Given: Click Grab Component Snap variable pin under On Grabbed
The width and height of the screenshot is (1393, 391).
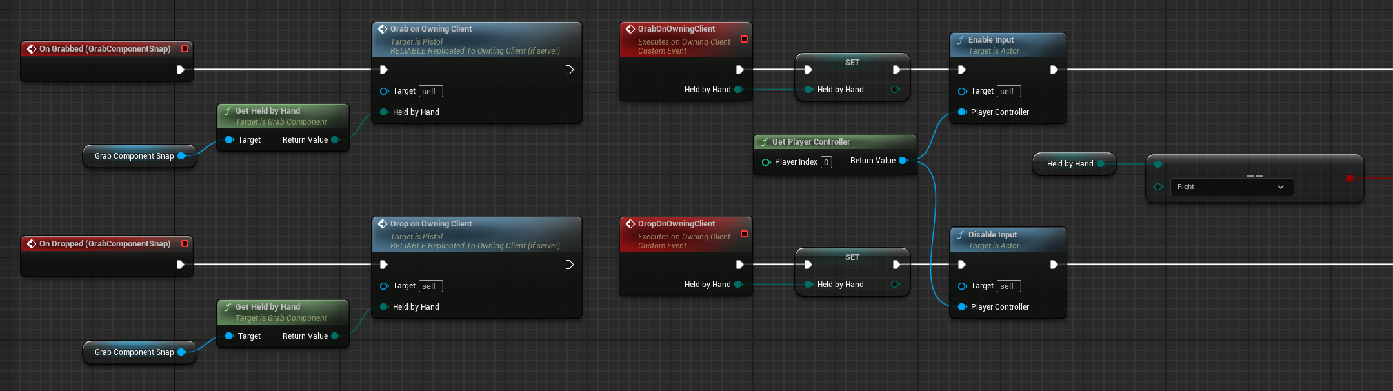Looking at the screenshot, I should point(181,156).
